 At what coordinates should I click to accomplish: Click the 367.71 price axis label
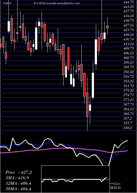pos(129,104)
